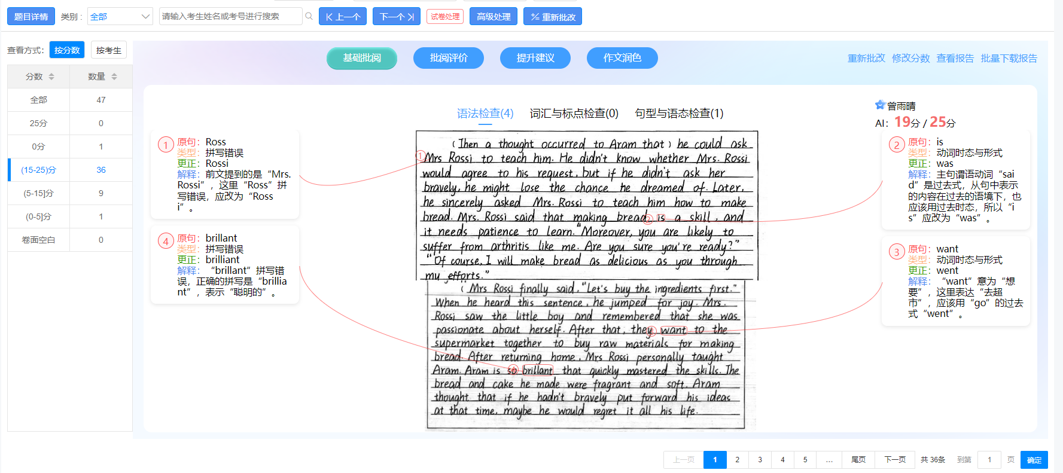Open the 高级处理 options button
Viewport: 1063px width, 473px height.
pos(494,16)
